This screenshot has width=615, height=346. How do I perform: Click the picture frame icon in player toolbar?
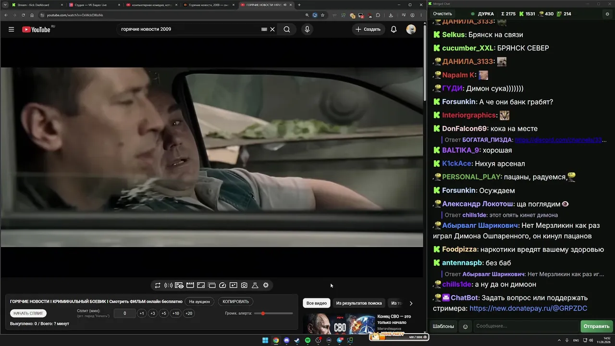(201, 285)
